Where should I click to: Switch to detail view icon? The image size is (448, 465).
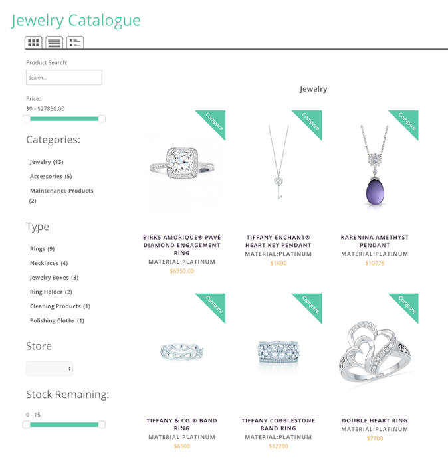(x=75, y=43)
